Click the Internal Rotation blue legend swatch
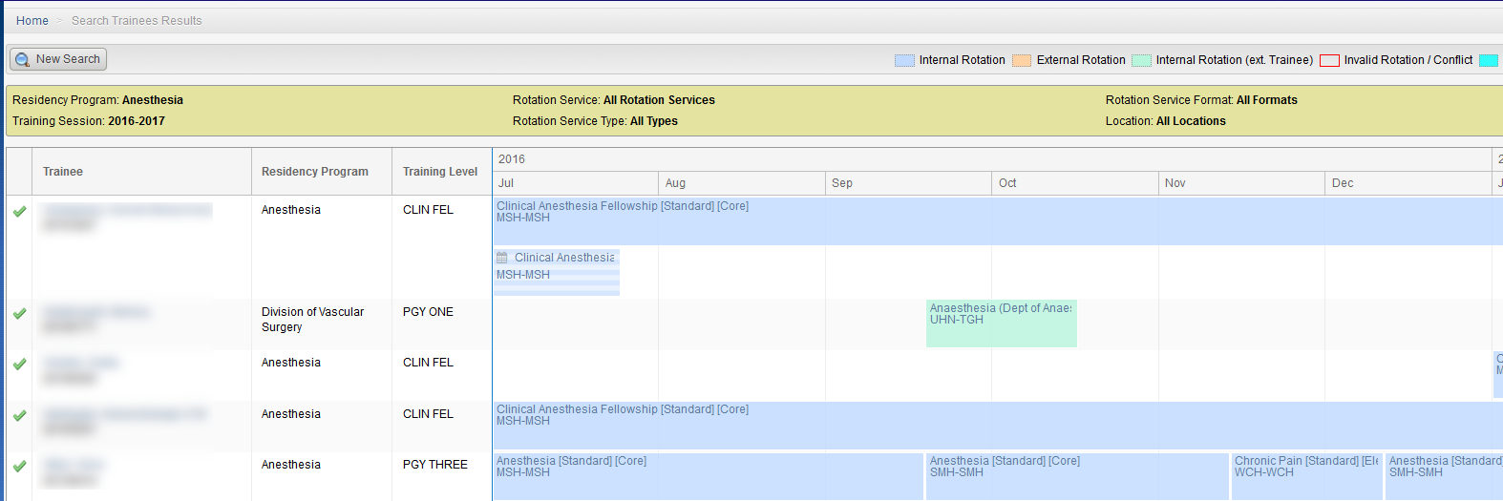This screenshot has width=1503, height=501. point(904,60)
